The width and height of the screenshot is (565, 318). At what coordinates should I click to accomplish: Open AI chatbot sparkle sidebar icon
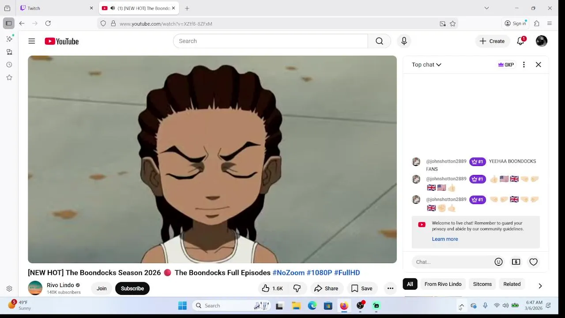tap(9, 39)
